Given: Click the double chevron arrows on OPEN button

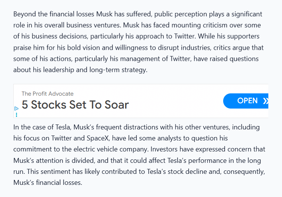Looking at the screenshot, I should pyautogui.click(x=266, y=101).
